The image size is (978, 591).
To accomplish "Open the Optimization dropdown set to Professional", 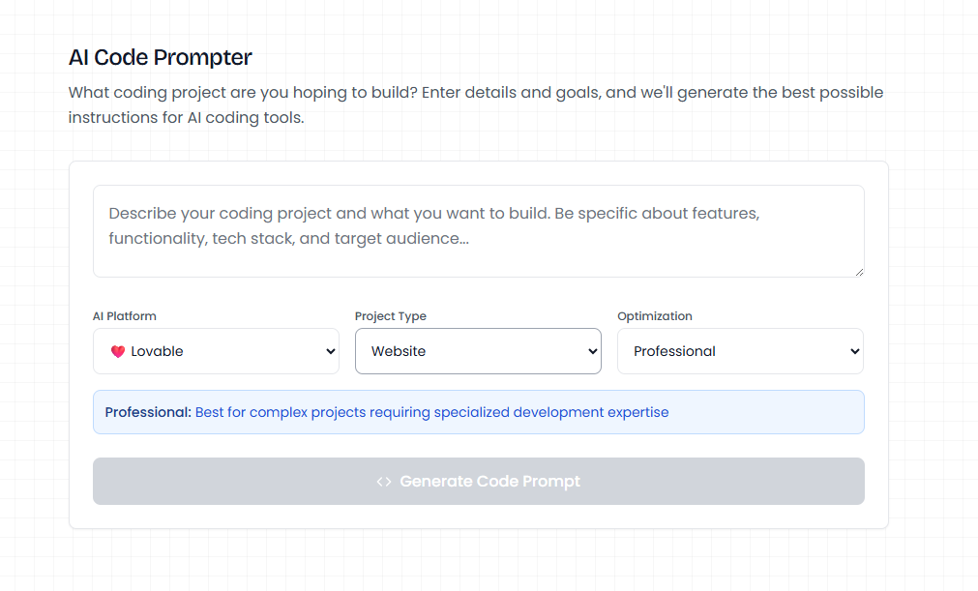I will pyautogui.click(x=740, y=351).
